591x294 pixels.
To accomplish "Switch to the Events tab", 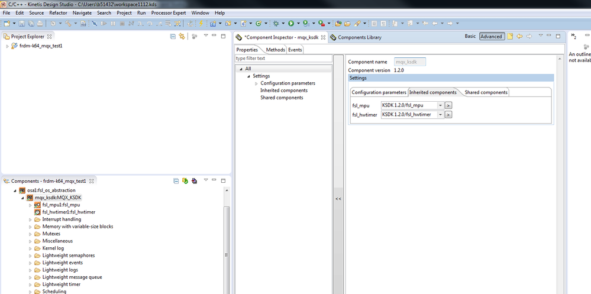I will coord(295,50).
